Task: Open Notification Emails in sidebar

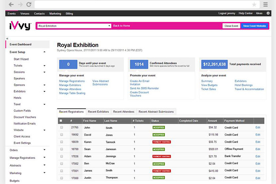Action: (x=24, y=123)
